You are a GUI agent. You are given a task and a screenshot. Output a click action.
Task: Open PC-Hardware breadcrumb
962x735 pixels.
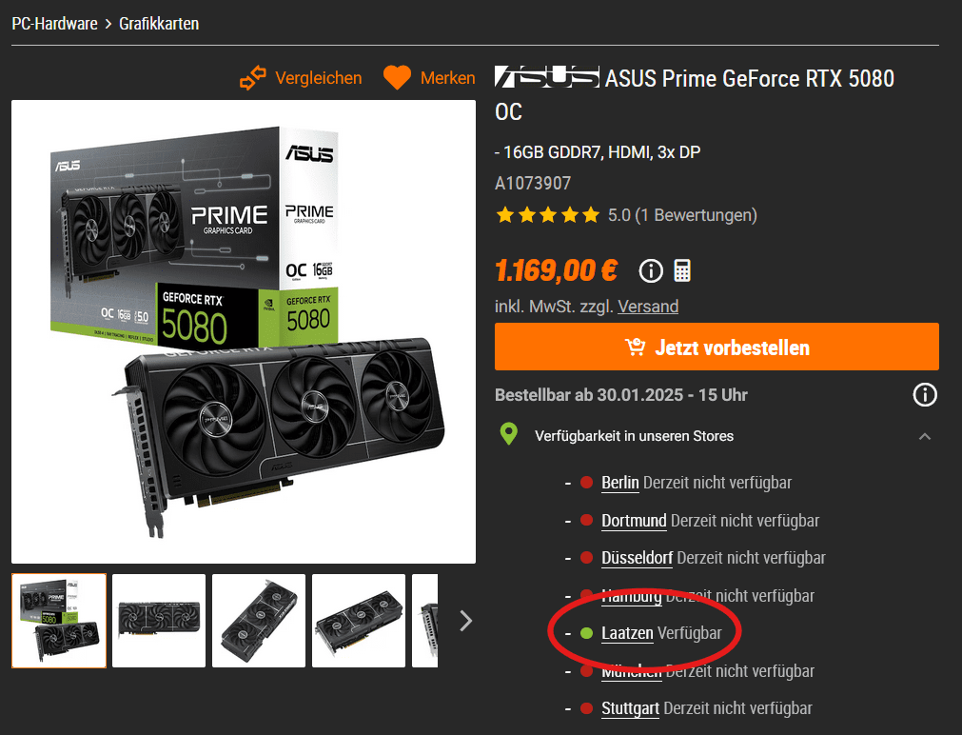point(54,24)
